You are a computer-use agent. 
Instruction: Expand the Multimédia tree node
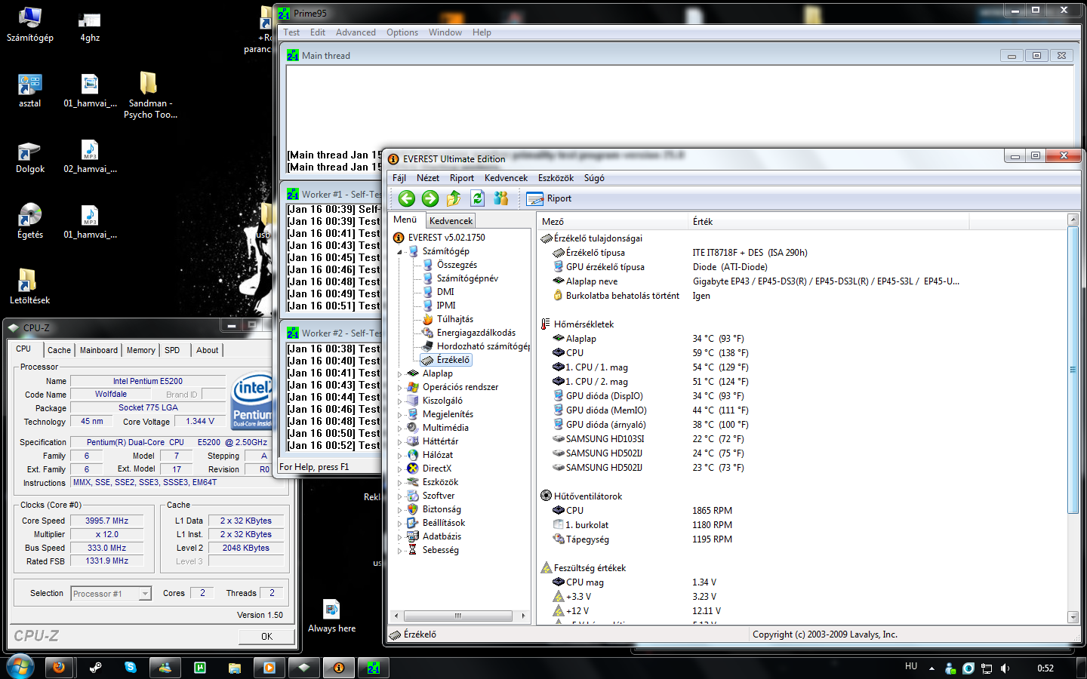[x=400, y=429]
